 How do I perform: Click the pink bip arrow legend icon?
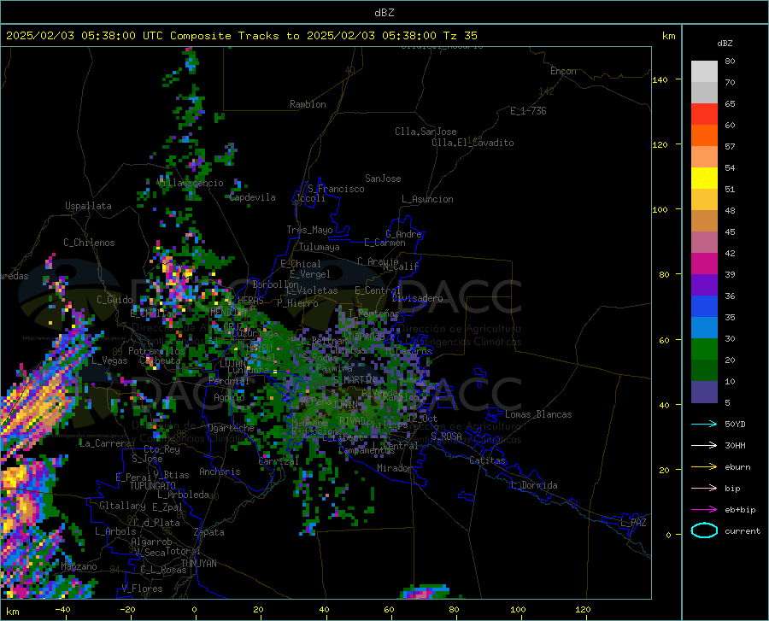704,489
